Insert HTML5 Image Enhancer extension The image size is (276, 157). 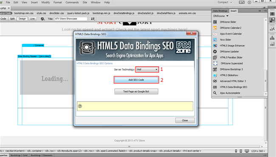click(x=232, y=46)
